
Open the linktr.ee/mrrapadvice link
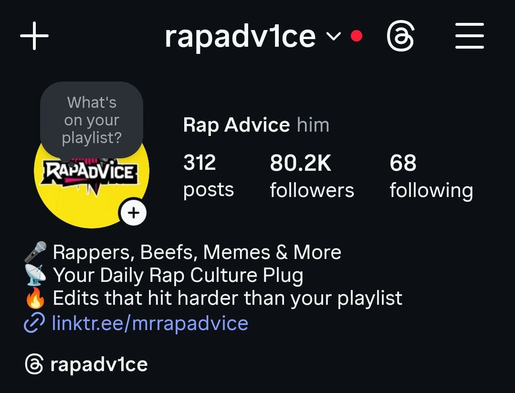point(150,323)
